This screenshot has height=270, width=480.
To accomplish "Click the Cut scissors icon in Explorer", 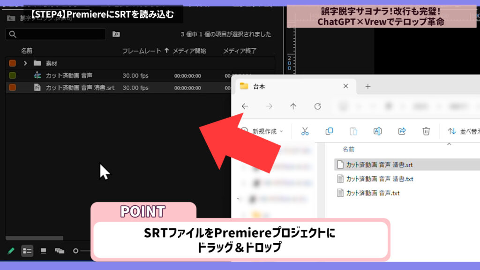I will tap(305, 131).
